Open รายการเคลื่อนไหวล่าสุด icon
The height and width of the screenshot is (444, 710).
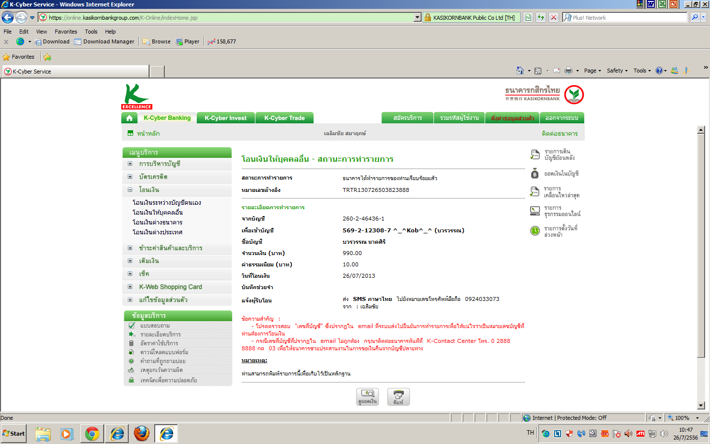[x=534, y=192]
